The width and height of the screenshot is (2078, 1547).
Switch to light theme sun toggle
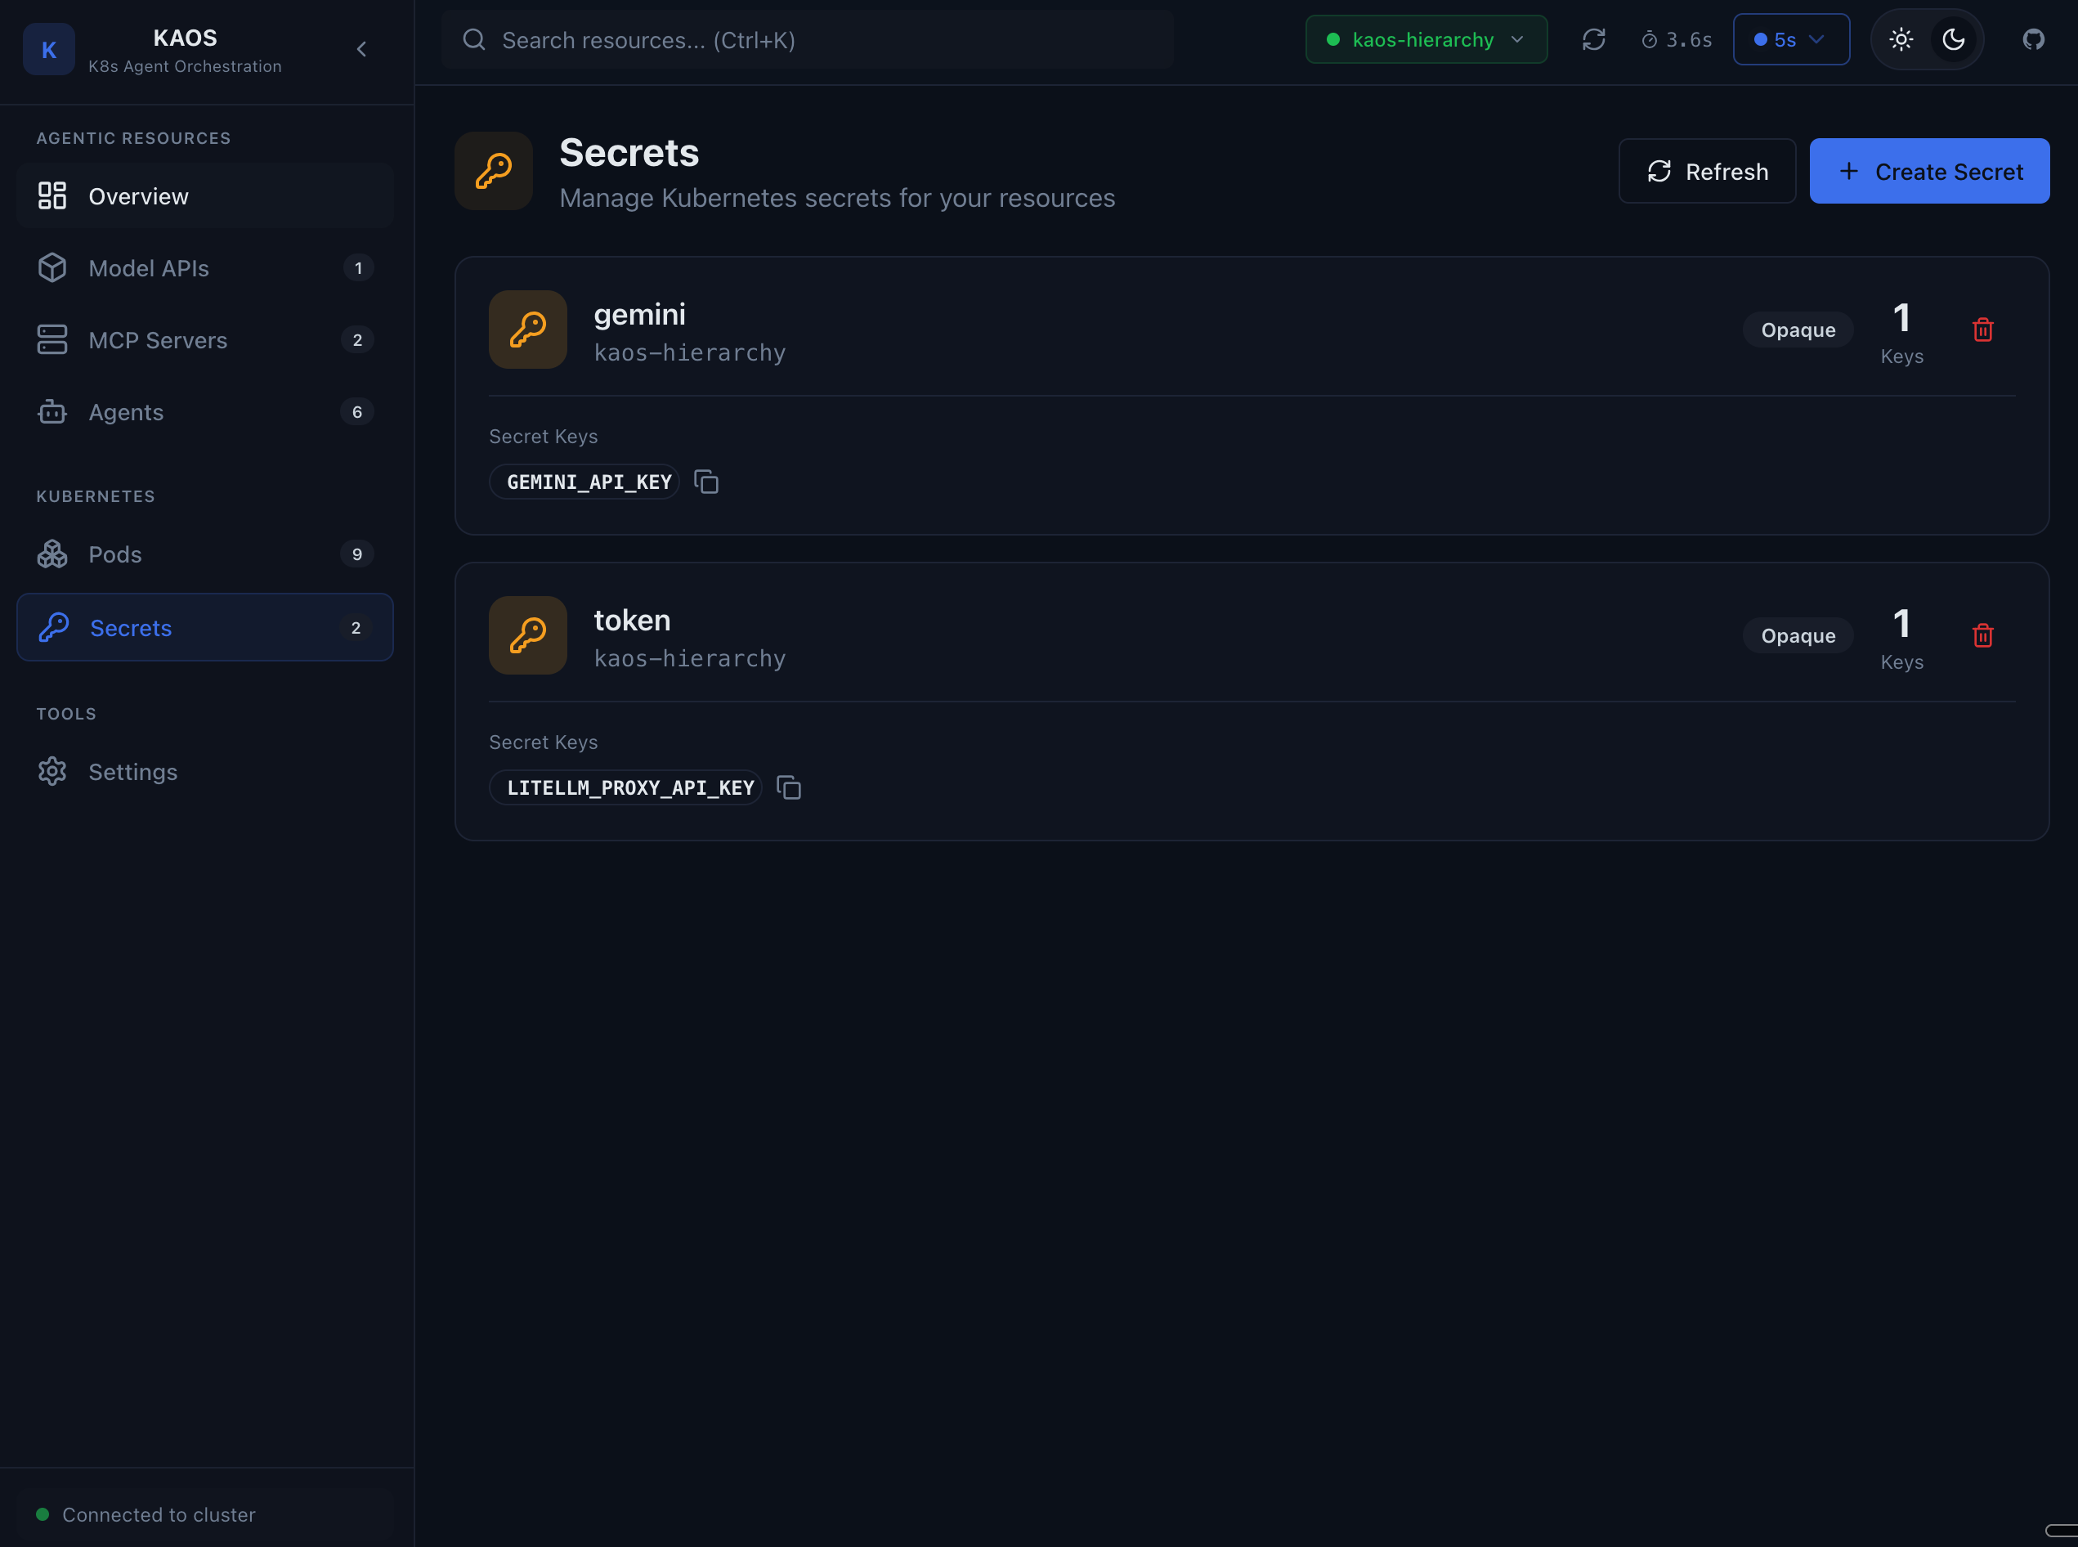click(1900, 40)
